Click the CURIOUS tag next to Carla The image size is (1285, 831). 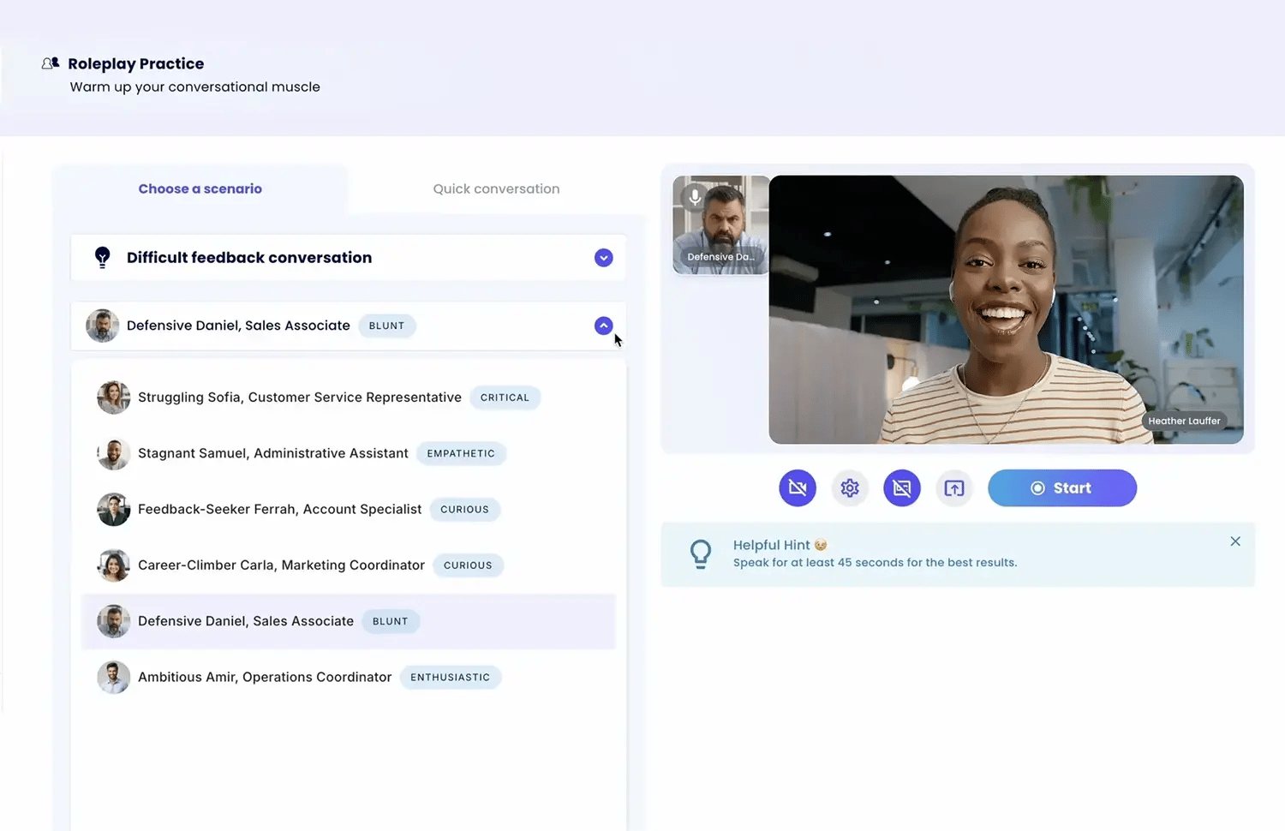coord(468,565)
